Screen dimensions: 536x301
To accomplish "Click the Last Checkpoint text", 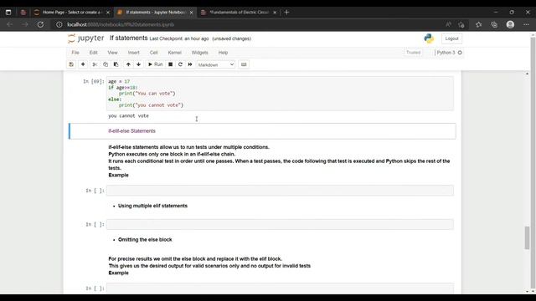I will point(178,38).
